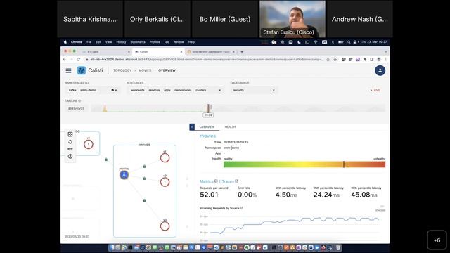Click the reset view rotate icon
Screen dimensions: 450x253
click(x=70, y=142)
